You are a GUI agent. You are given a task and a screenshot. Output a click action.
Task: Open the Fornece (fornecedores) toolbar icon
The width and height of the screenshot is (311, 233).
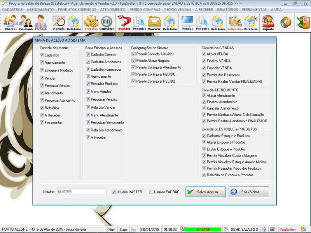[x=41, y=23]
